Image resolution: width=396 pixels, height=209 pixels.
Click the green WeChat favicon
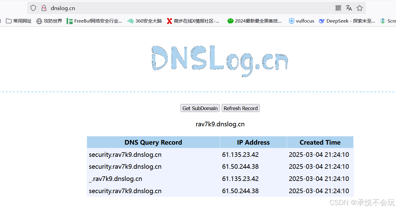click(230, 21)
